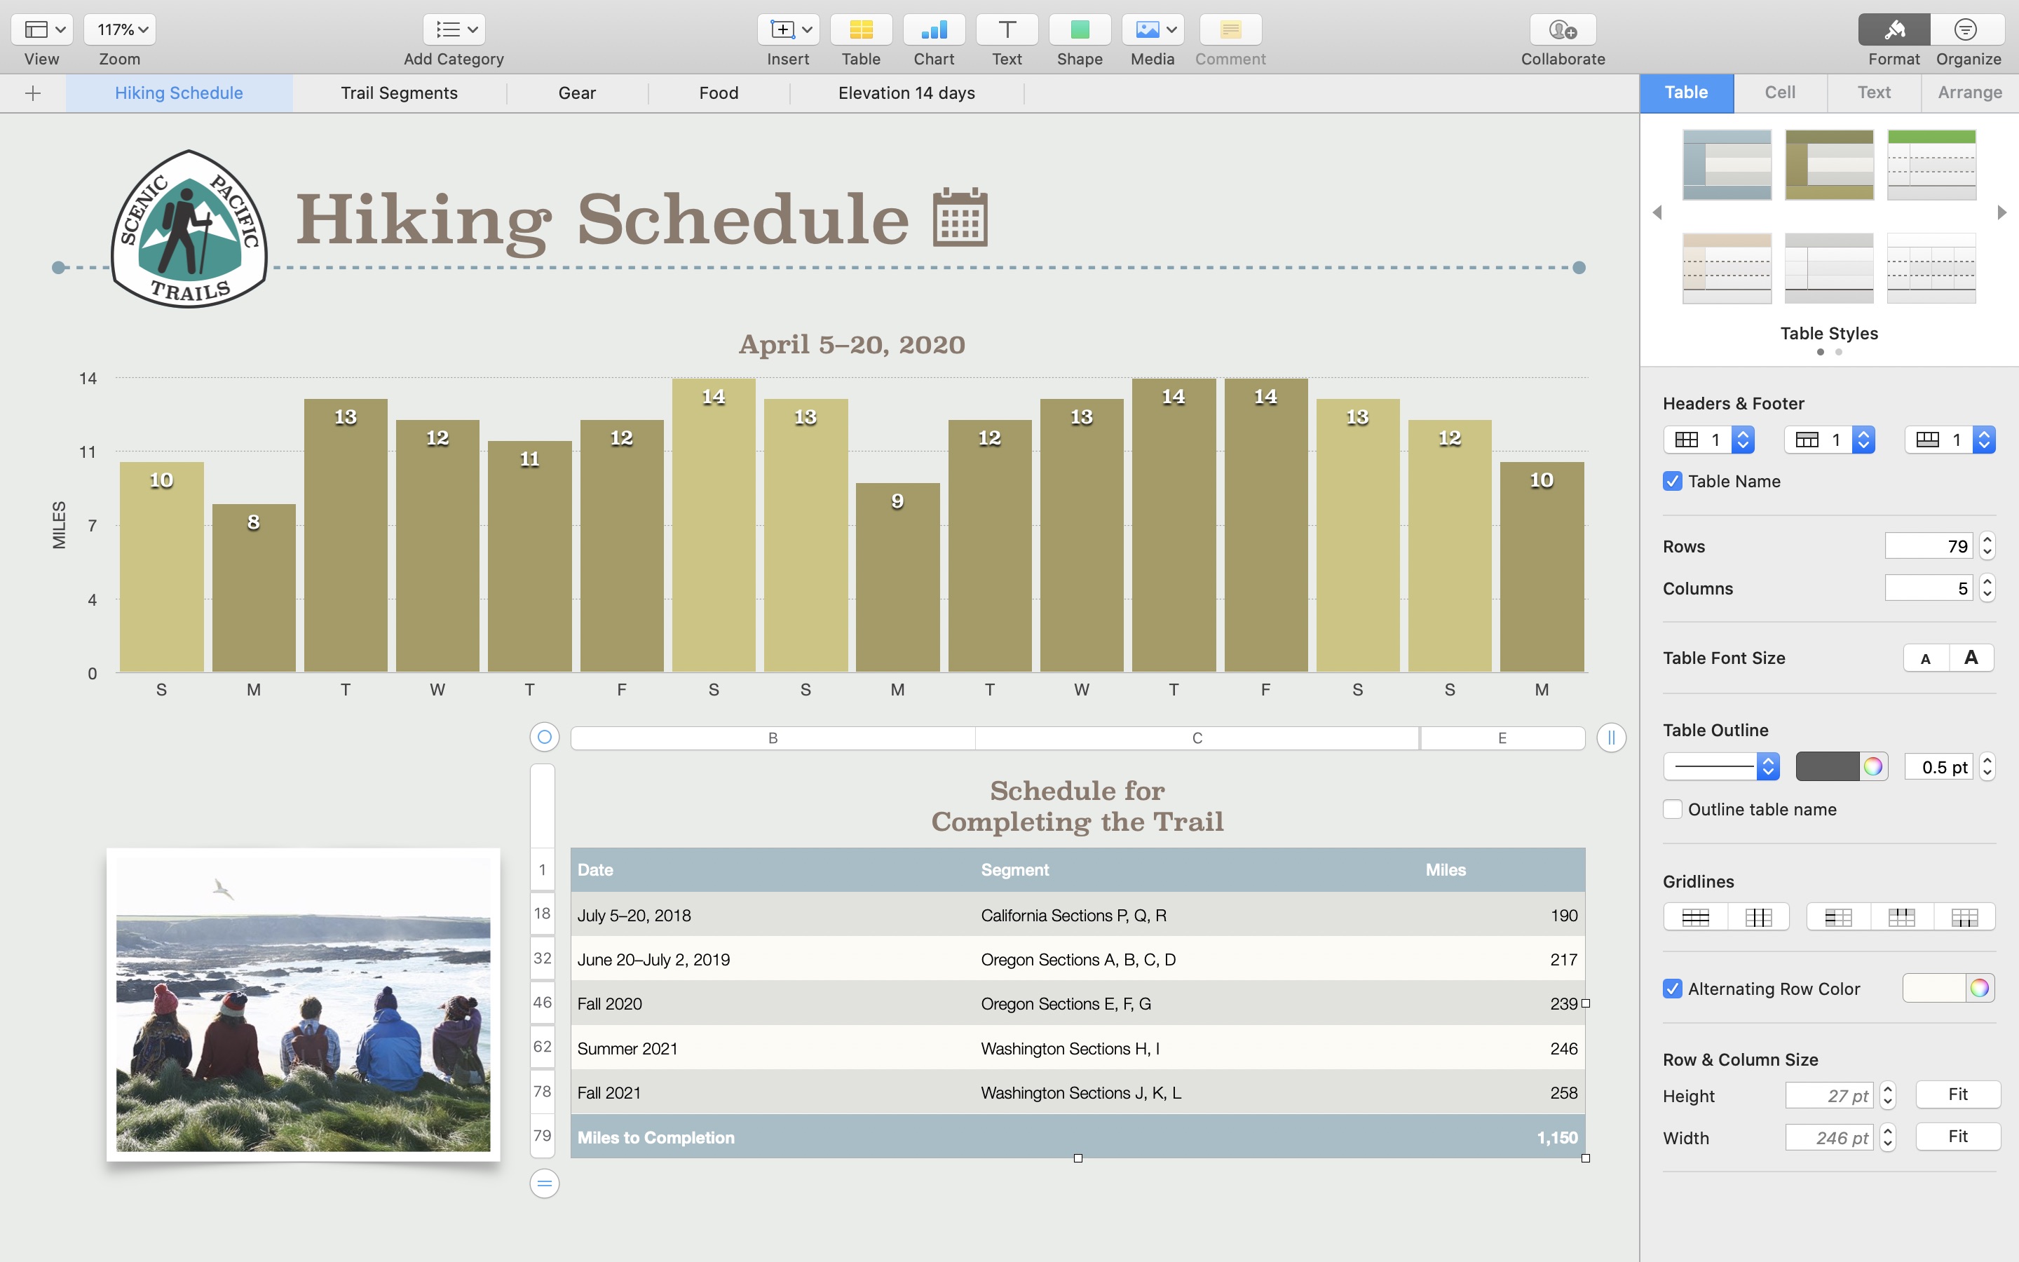This screenshot has width=2019, height=1262.
Task: Switch to the Food sheet tab
Action: (x=719, y=93)
